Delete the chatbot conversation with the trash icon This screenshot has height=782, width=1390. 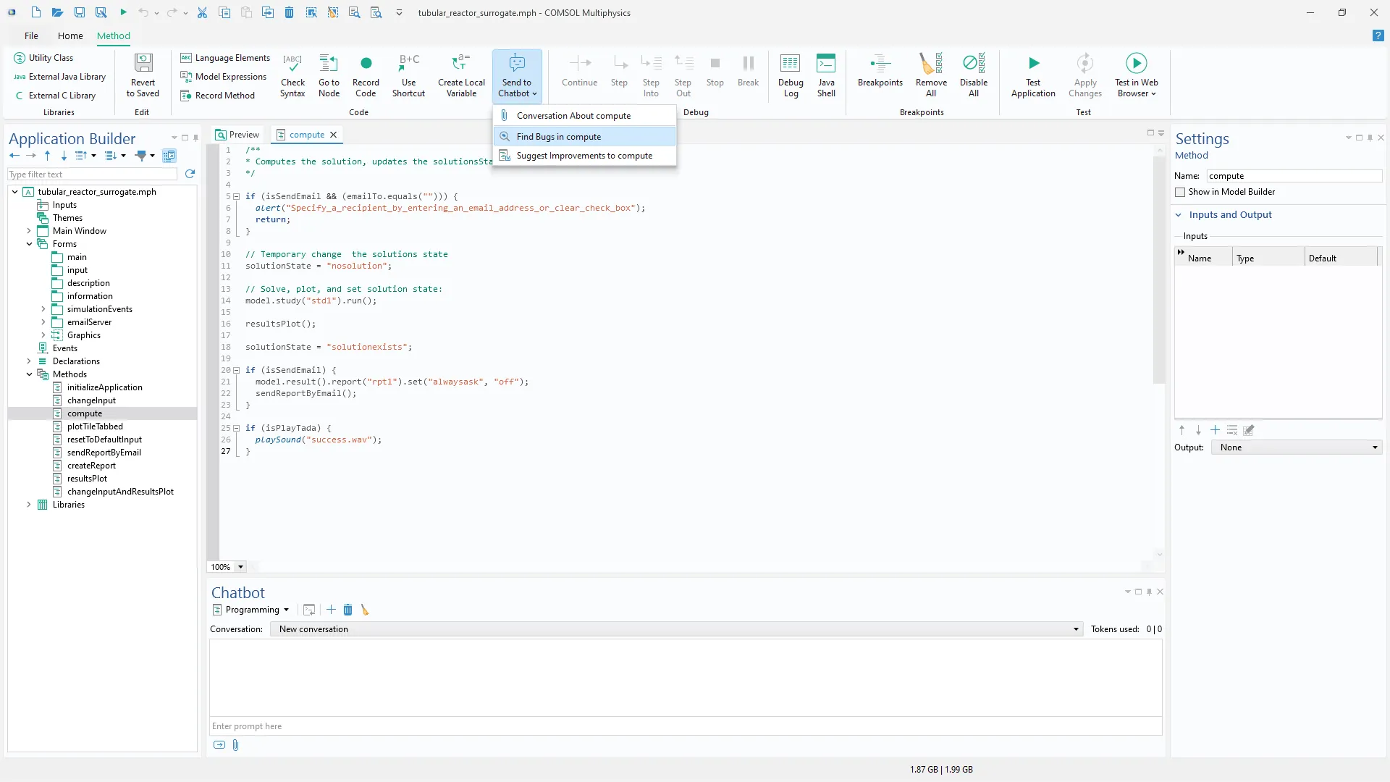click(347, 610)
